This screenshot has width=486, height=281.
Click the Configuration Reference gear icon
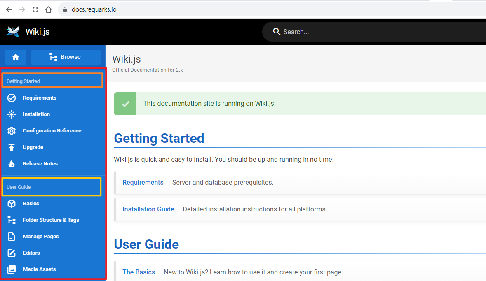(12, 130)
